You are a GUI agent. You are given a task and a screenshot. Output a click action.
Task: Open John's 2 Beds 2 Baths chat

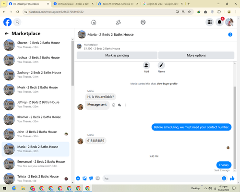click(36, 134)
